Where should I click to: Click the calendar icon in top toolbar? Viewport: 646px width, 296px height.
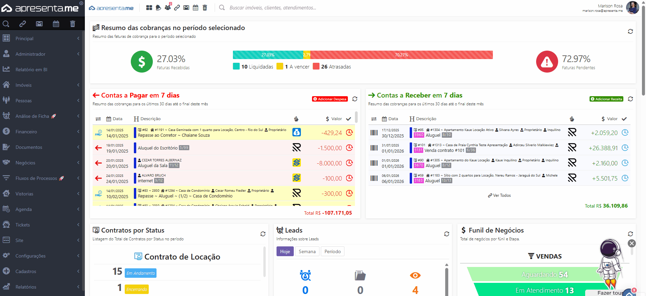(x=195, y=7)
